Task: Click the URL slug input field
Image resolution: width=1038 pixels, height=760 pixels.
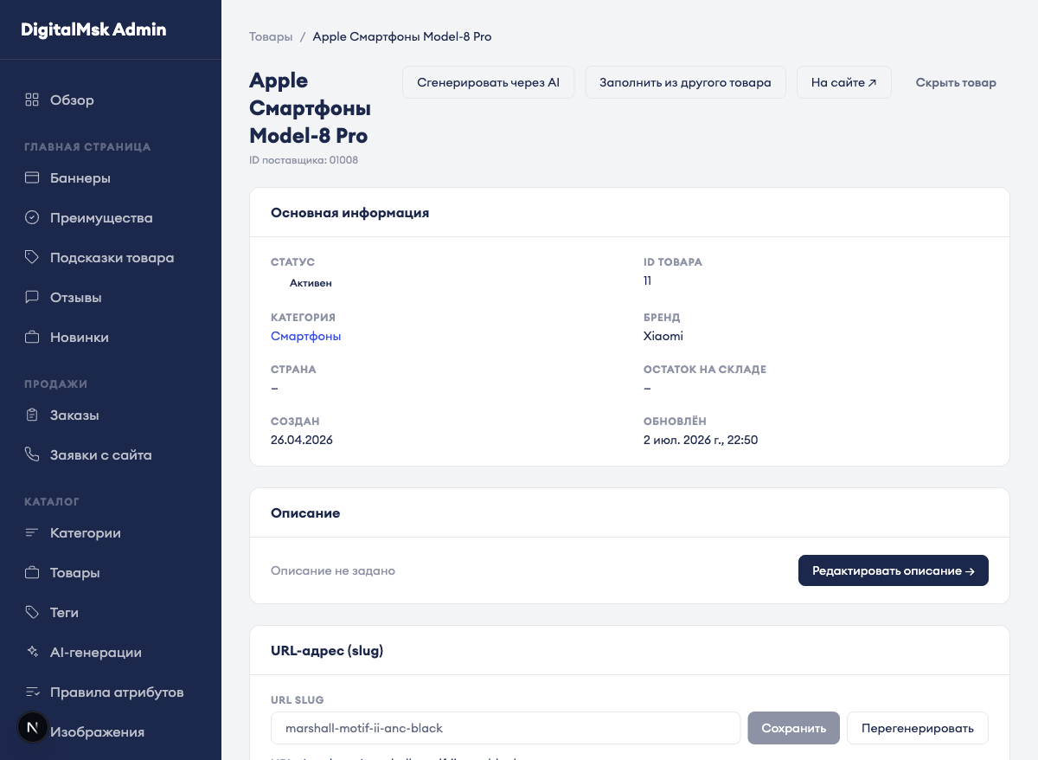Action: pyautogui.click(x=505, y=728)
